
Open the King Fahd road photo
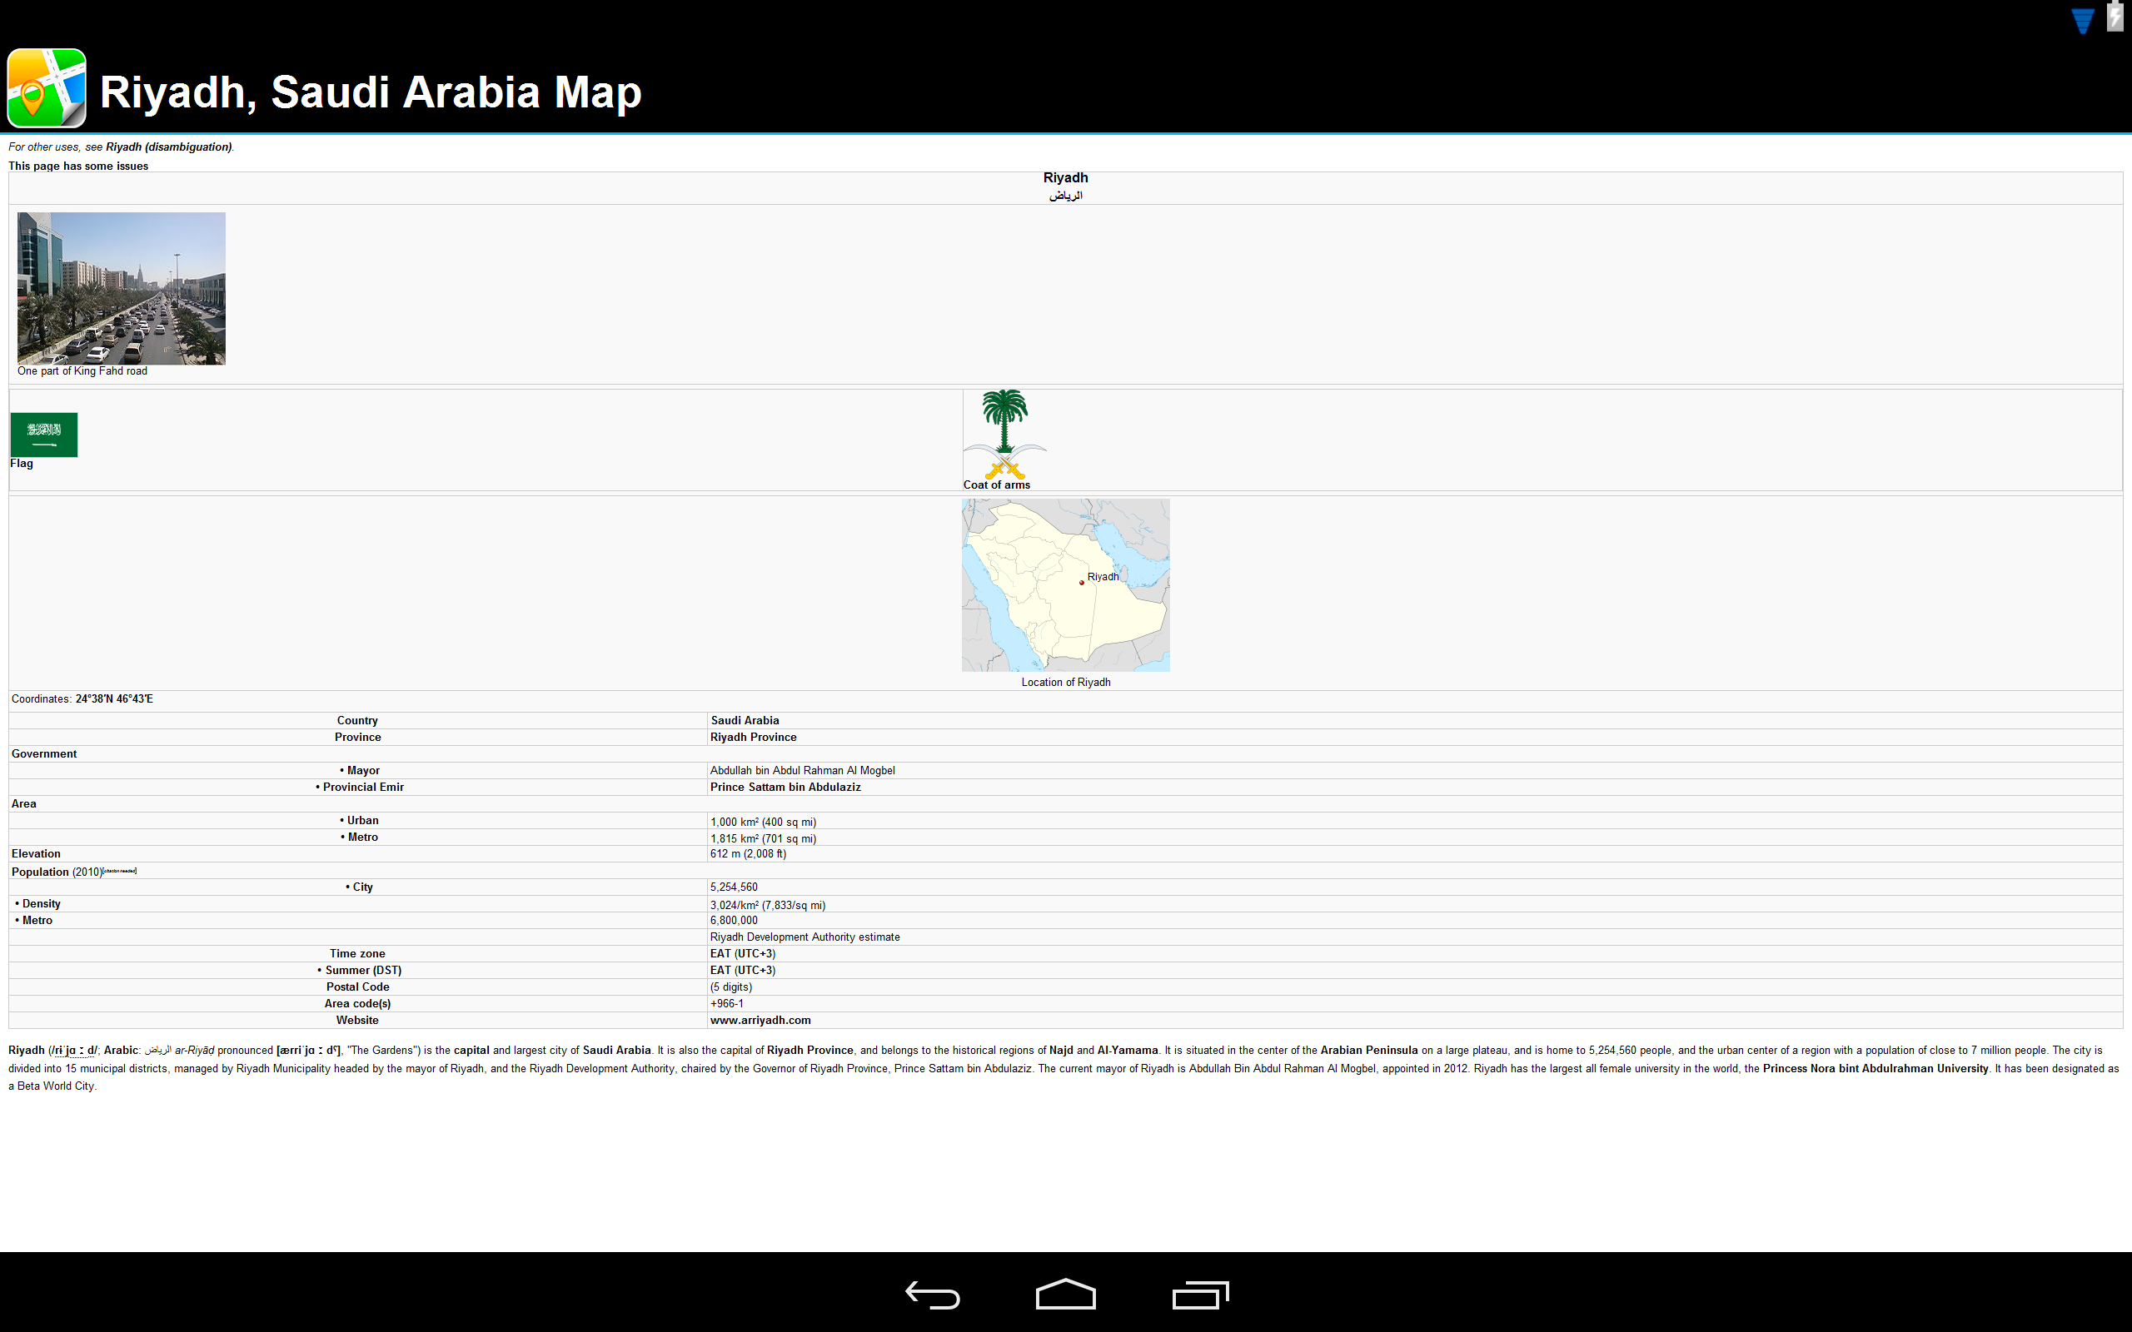[122, 288]
